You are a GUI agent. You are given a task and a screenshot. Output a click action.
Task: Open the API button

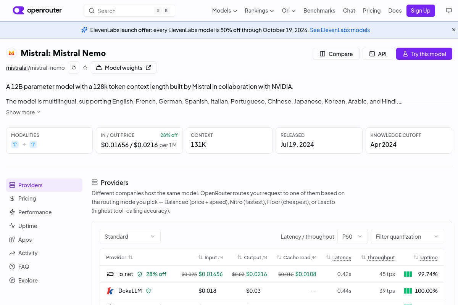pyautogui.click(x=377, y=54)
